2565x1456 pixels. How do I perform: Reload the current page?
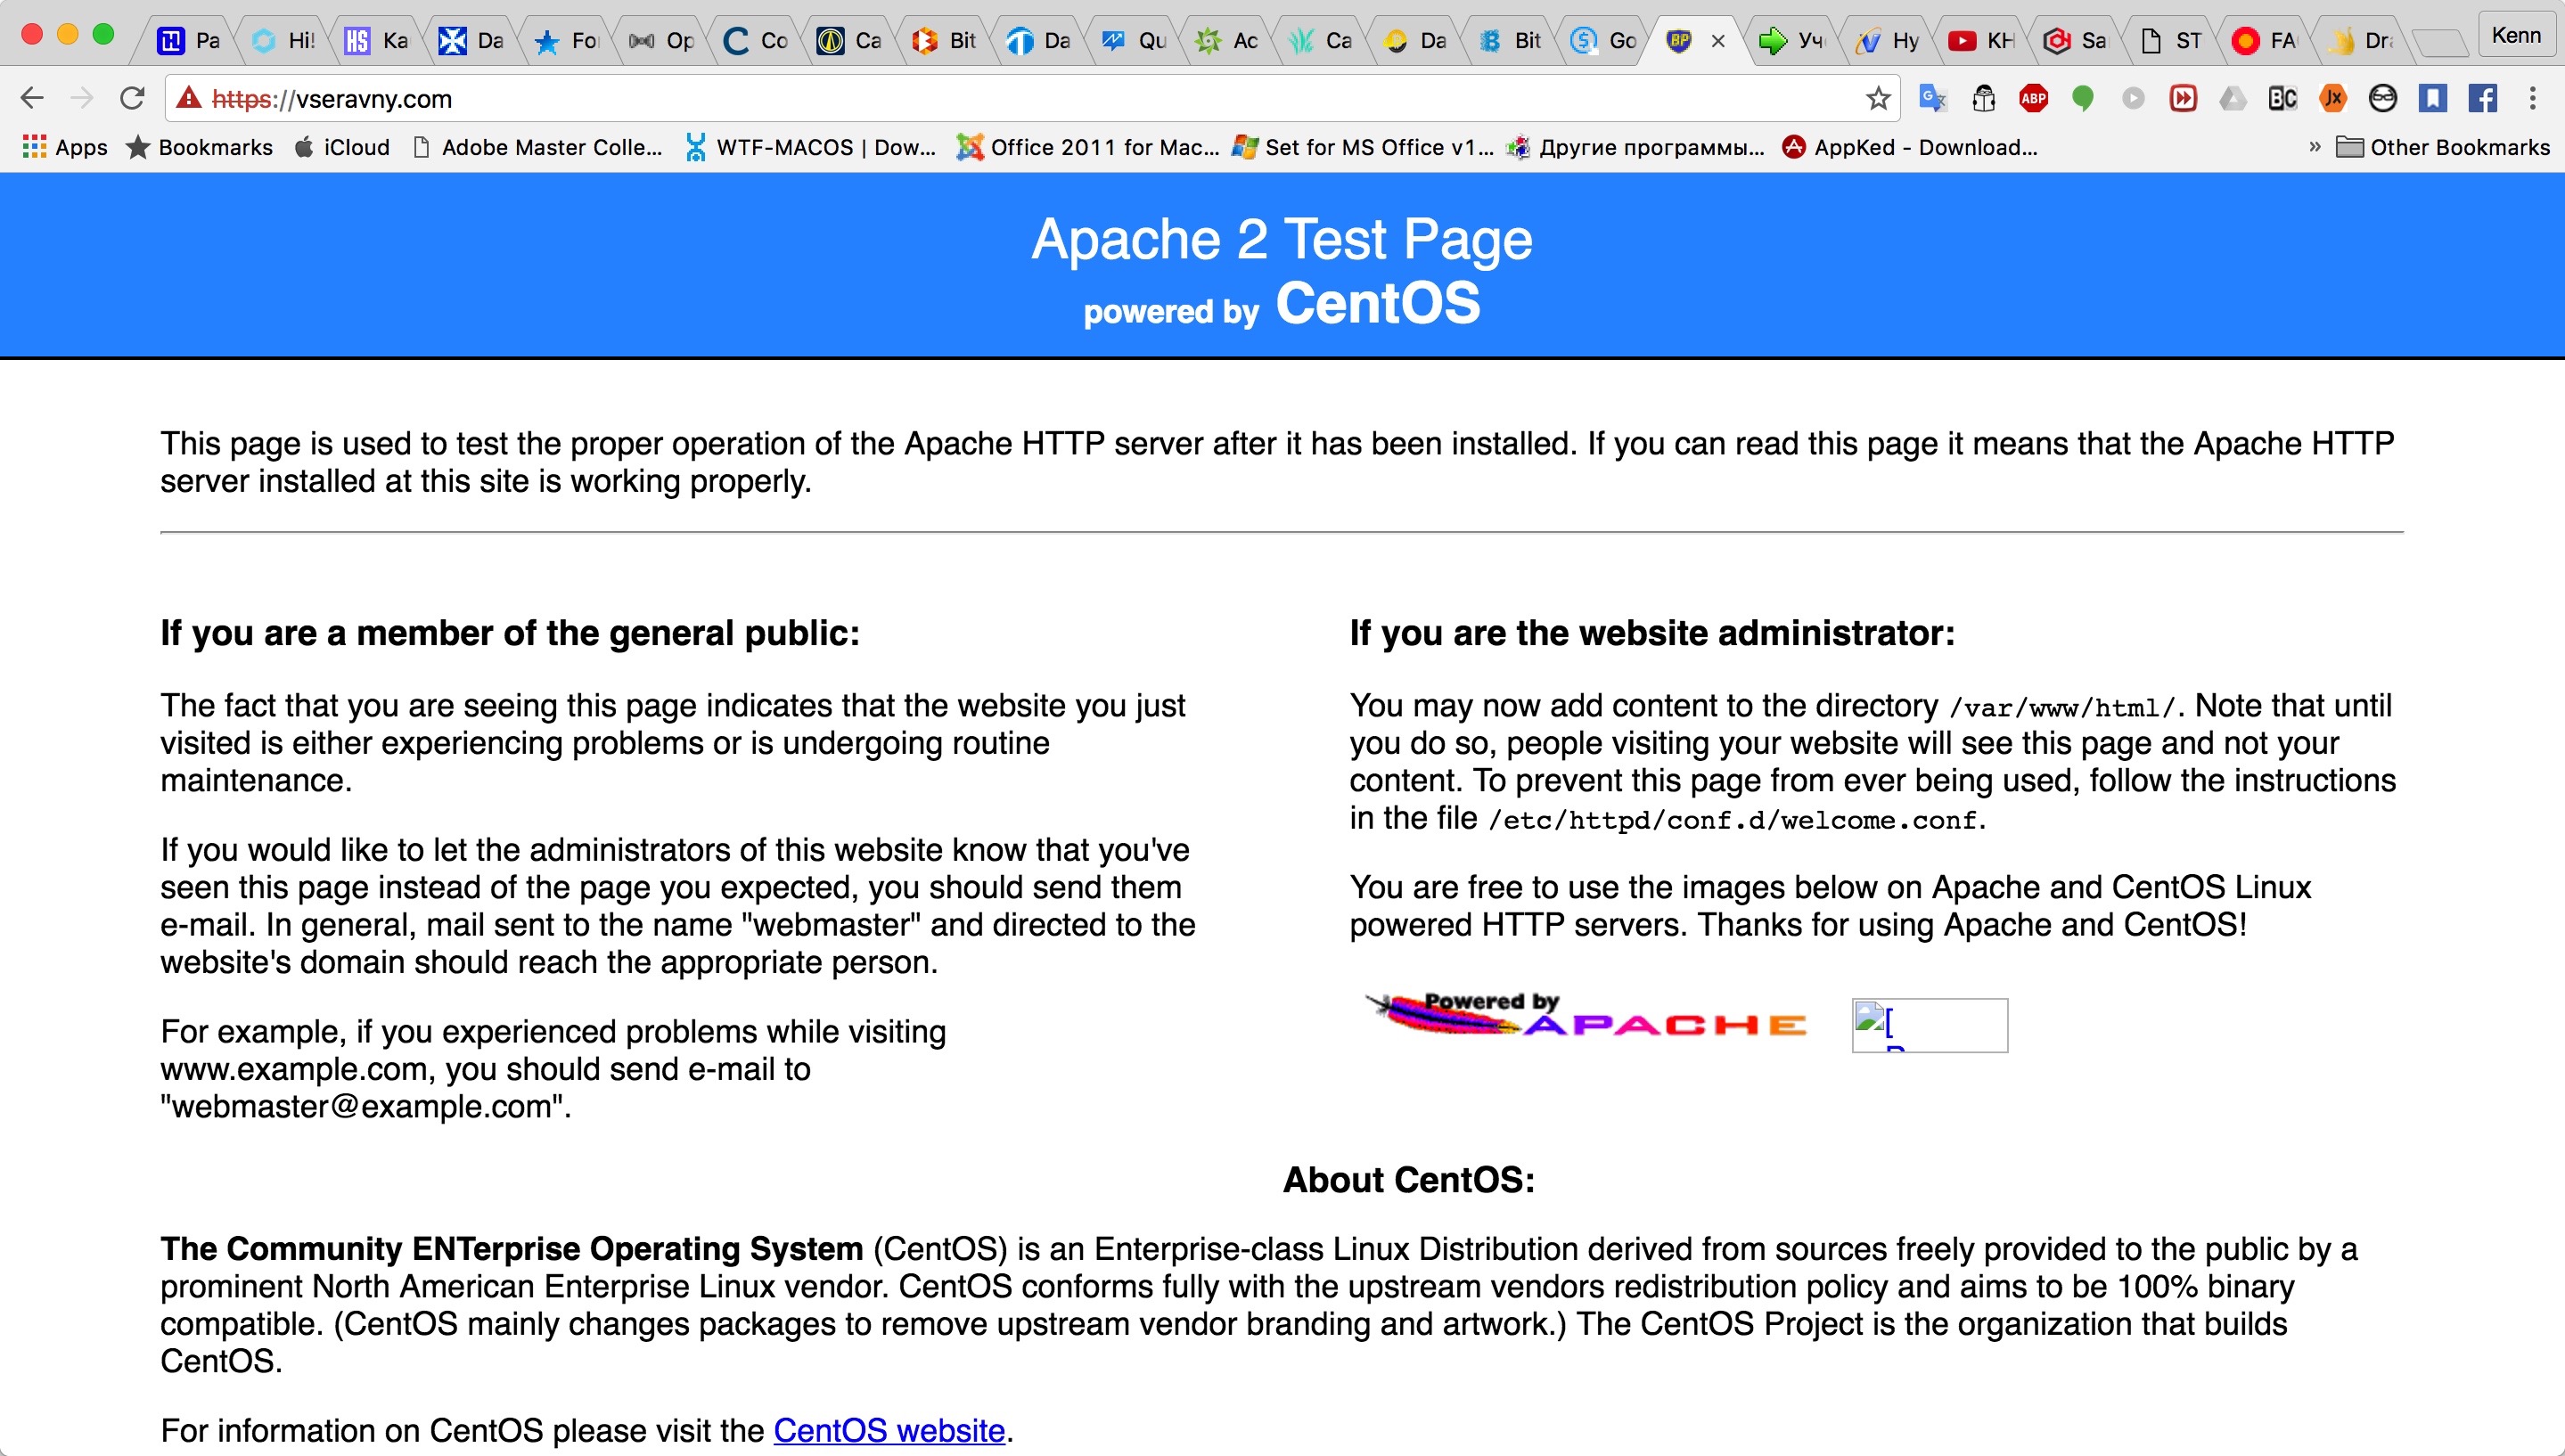[132, 98]
